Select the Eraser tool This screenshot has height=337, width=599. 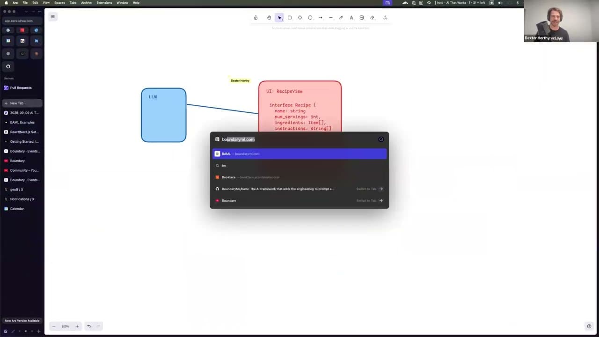click(372, 18)
